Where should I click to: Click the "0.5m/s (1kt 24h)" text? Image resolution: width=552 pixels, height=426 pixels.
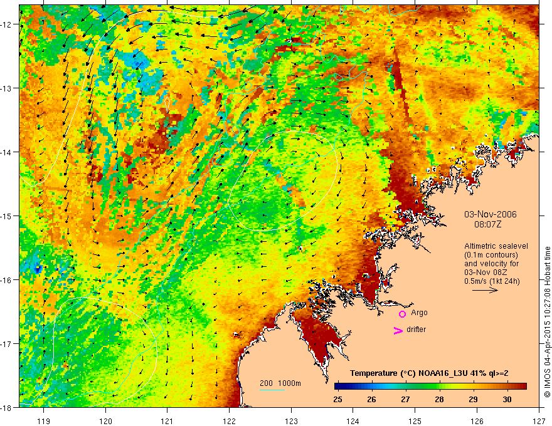click(492, 281)
